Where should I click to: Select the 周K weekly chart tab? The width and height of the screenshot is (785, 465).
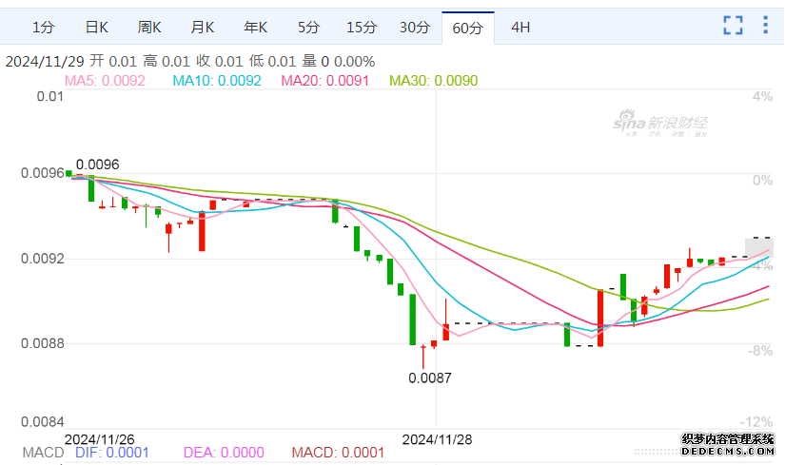coord(149,27)
